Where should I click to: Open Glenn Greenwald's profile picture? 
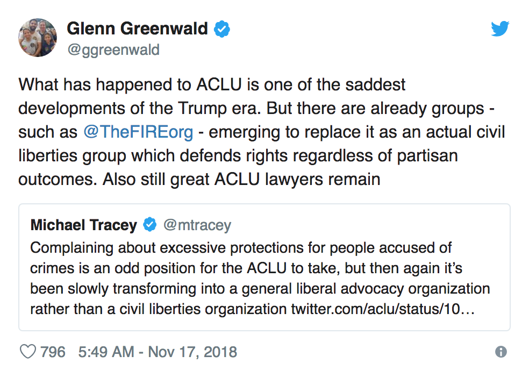coord(38,38)
